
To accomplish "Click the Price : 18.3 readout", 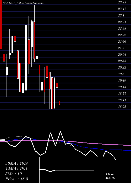I will coord(17,179).
